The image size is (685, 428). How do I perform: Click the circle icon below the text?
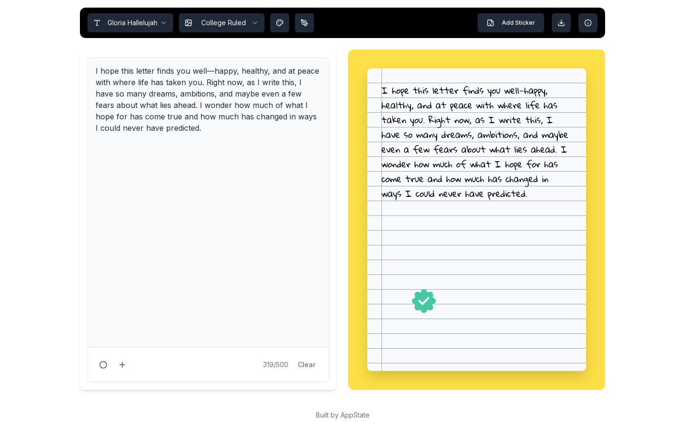[x=103, y=365]
